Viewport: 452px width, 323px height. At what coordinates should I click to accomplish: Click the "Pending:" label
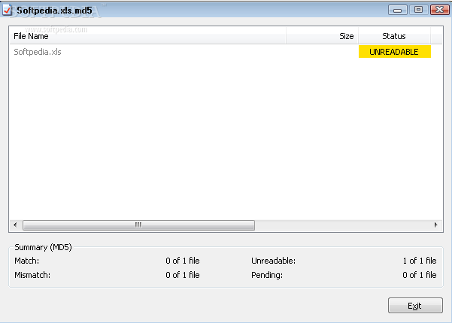coord(267,275)
